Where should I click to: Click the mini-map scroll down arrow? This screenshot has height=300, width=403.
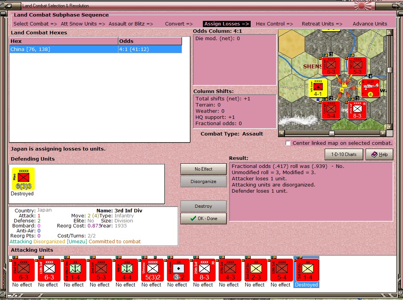[390, 127]
